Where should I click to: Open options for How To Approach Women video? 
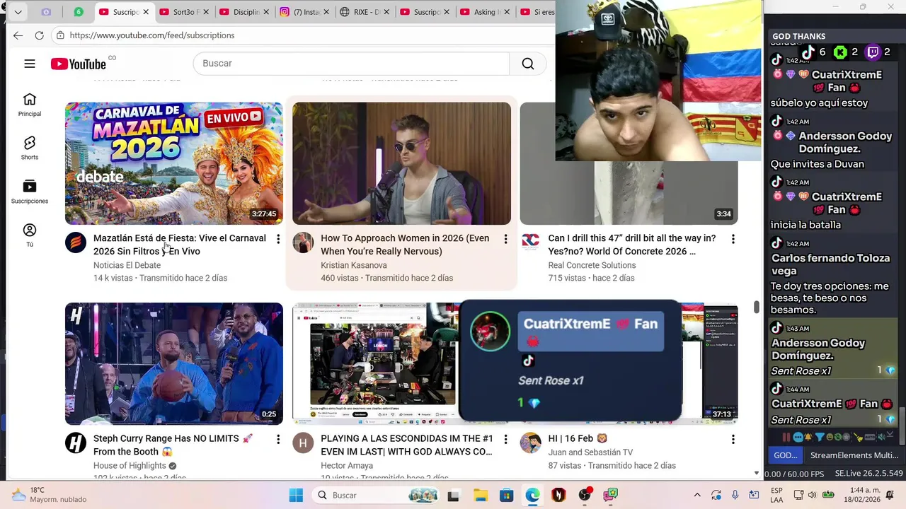point(505,240)
